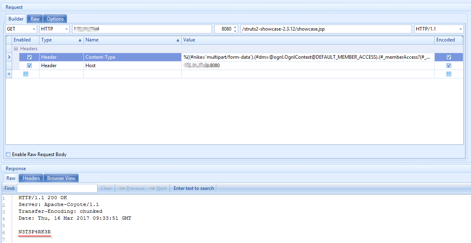The image size is (471, 243).
Task: Open the Browser View response tab
Action: tap(61, 178)
